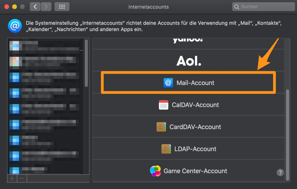Choose the Aol. account type
297x189 pixels.
tap(189, 61)
